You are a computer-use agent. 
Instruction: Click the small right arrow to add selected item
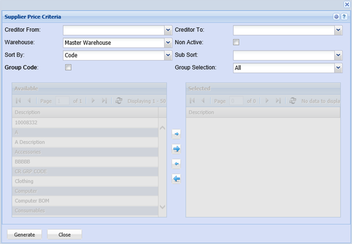click(176, 133)
